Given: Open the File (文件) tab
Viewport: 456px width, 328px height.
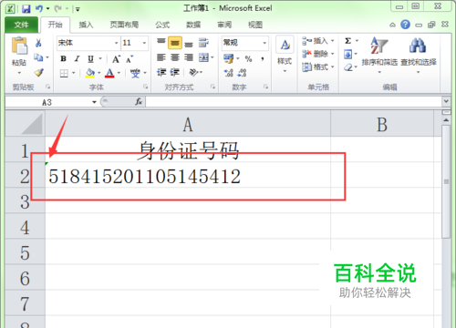Looking at the screenshot, I should (x=21, y=25).
